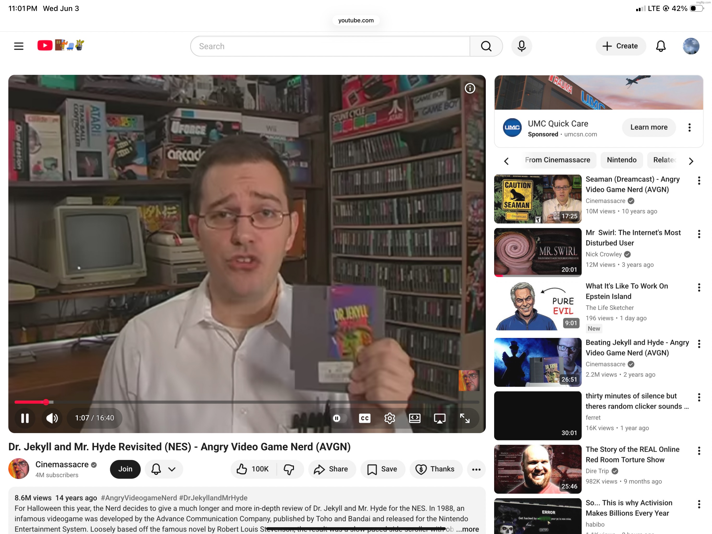Open options for Activision video

click(699, 504)
